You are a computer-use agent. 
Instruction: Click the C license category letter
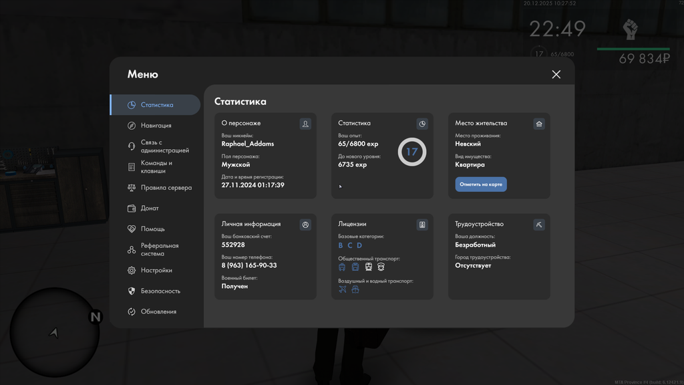350,245
